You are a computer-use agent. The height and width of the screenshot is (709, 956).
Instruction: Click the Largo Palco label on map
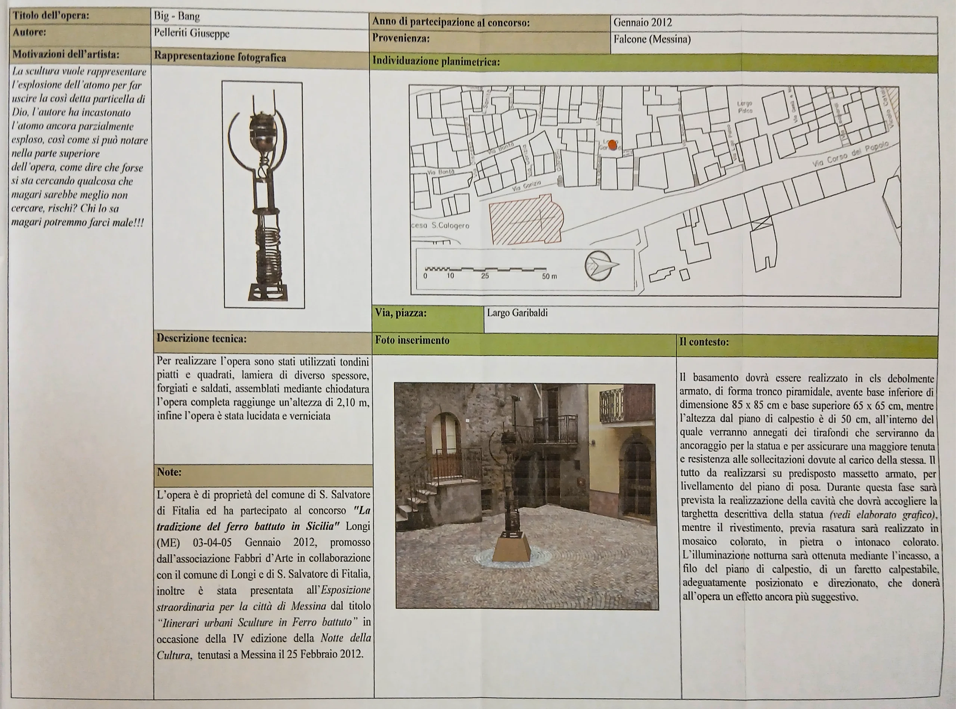coord(745,107)
